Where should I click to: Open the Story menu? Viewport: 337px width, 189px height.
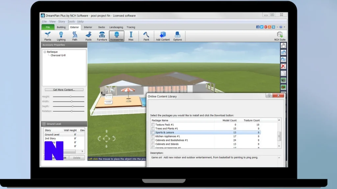pyautogui.click(x=62, y=21)
